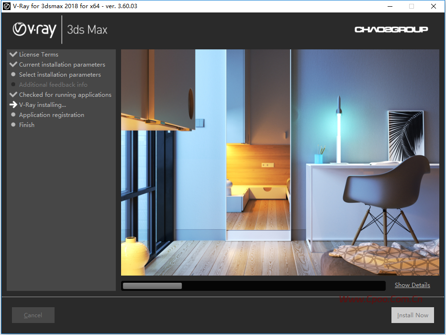Image resolution: width=446 pixels, height=335 pixels.
Task: Click checkmark beside Checked for running applications
Action: (x=13, y=94)
